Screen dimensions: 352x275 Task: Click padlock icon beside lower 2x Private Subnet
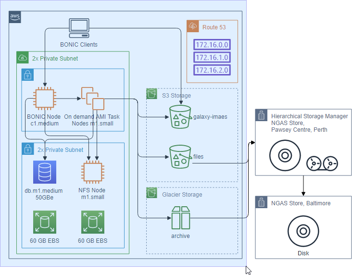tap(28, 149)
